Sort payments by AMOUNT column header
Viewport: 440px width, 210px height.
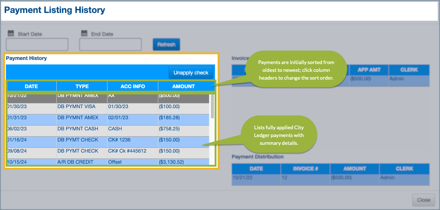coord(183,86)
